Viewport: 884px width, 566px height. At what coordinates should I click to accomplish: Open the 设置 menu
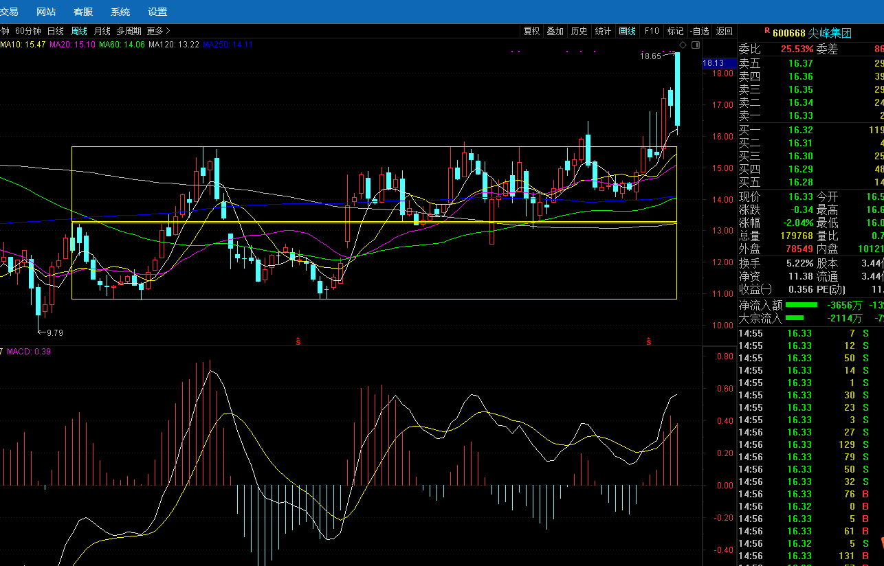[x=157, y=12]
